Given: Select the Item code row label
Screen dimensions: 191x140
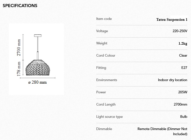Looking at the screenshot, I should coord(104,19).
